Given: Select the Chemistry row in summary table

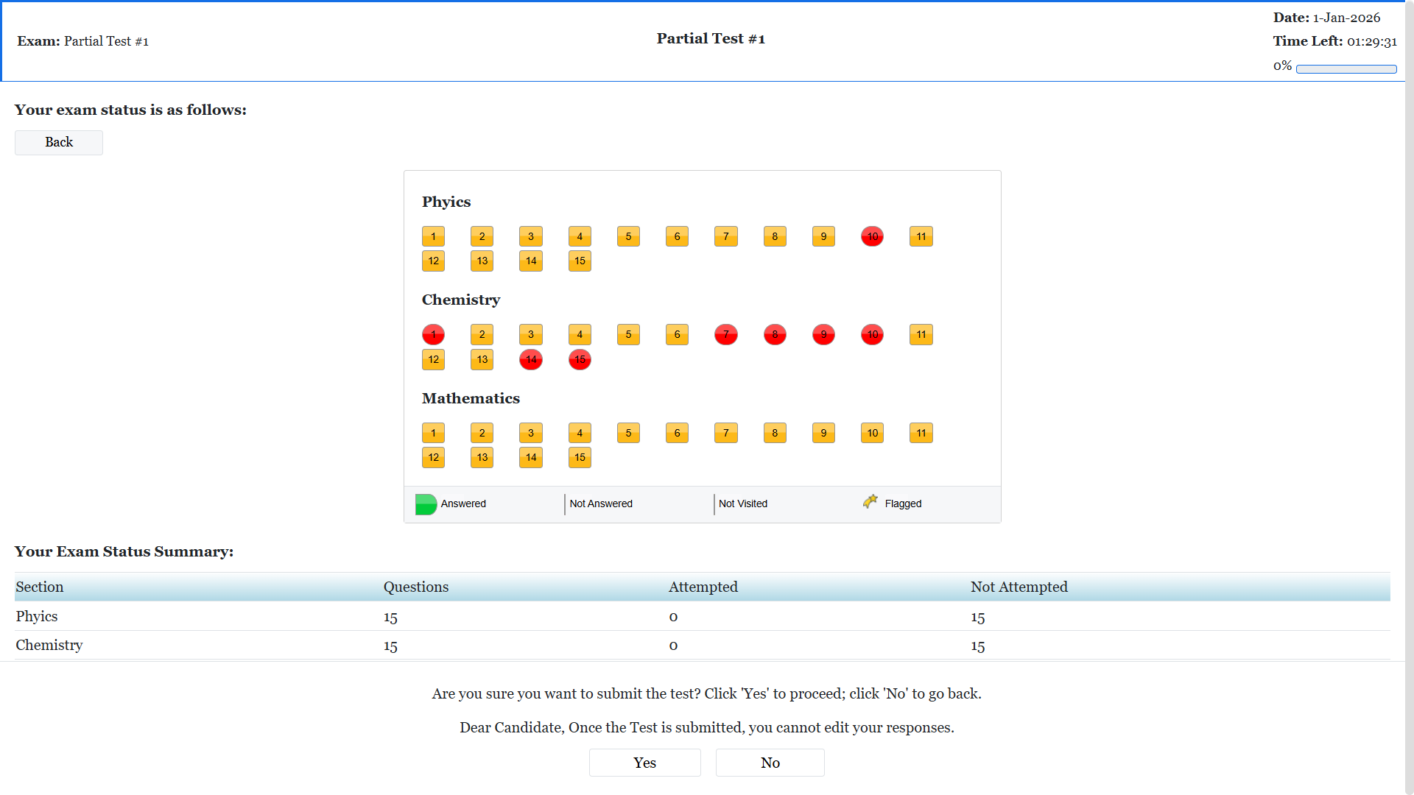Looking at the screenshot, I should (x=49, y=645).
